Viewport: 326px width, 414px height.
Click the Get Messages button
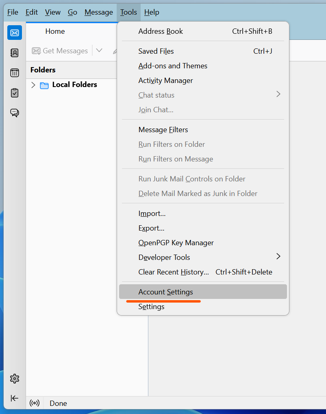60,51
